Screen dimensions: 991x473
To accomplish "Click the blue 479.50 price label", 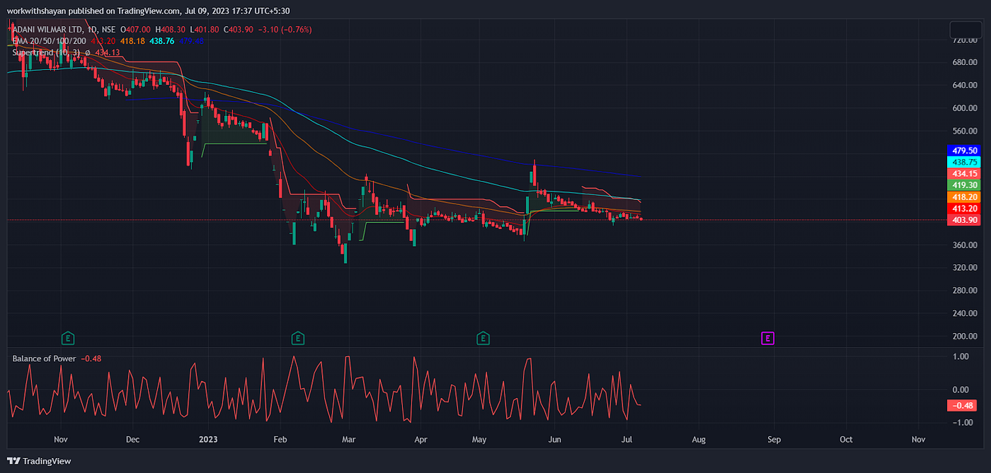I will [965, 151].
